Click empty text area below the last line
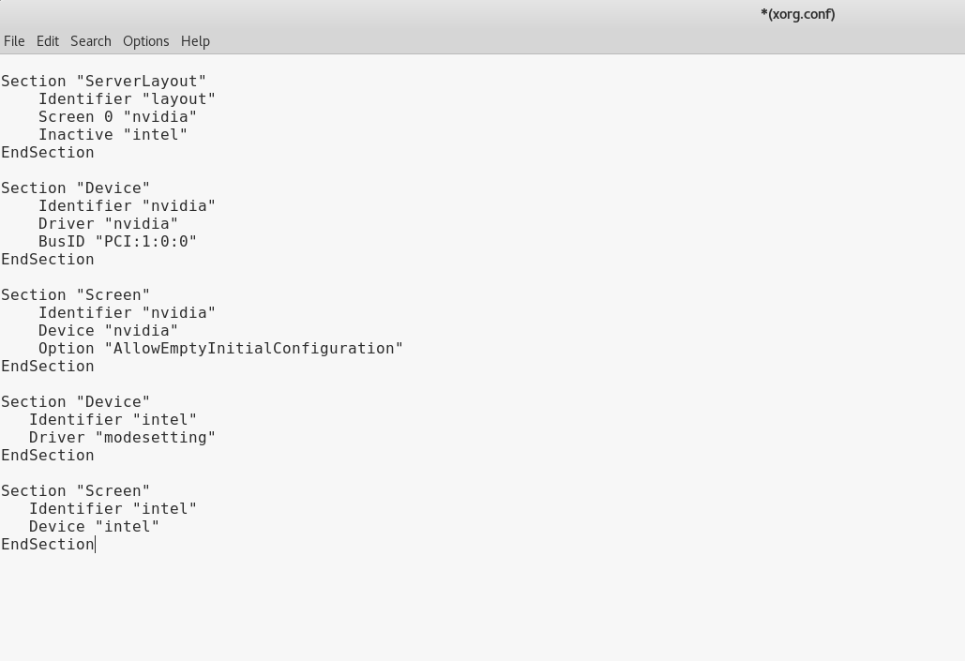965x661 pixels. tap(482, 607)
